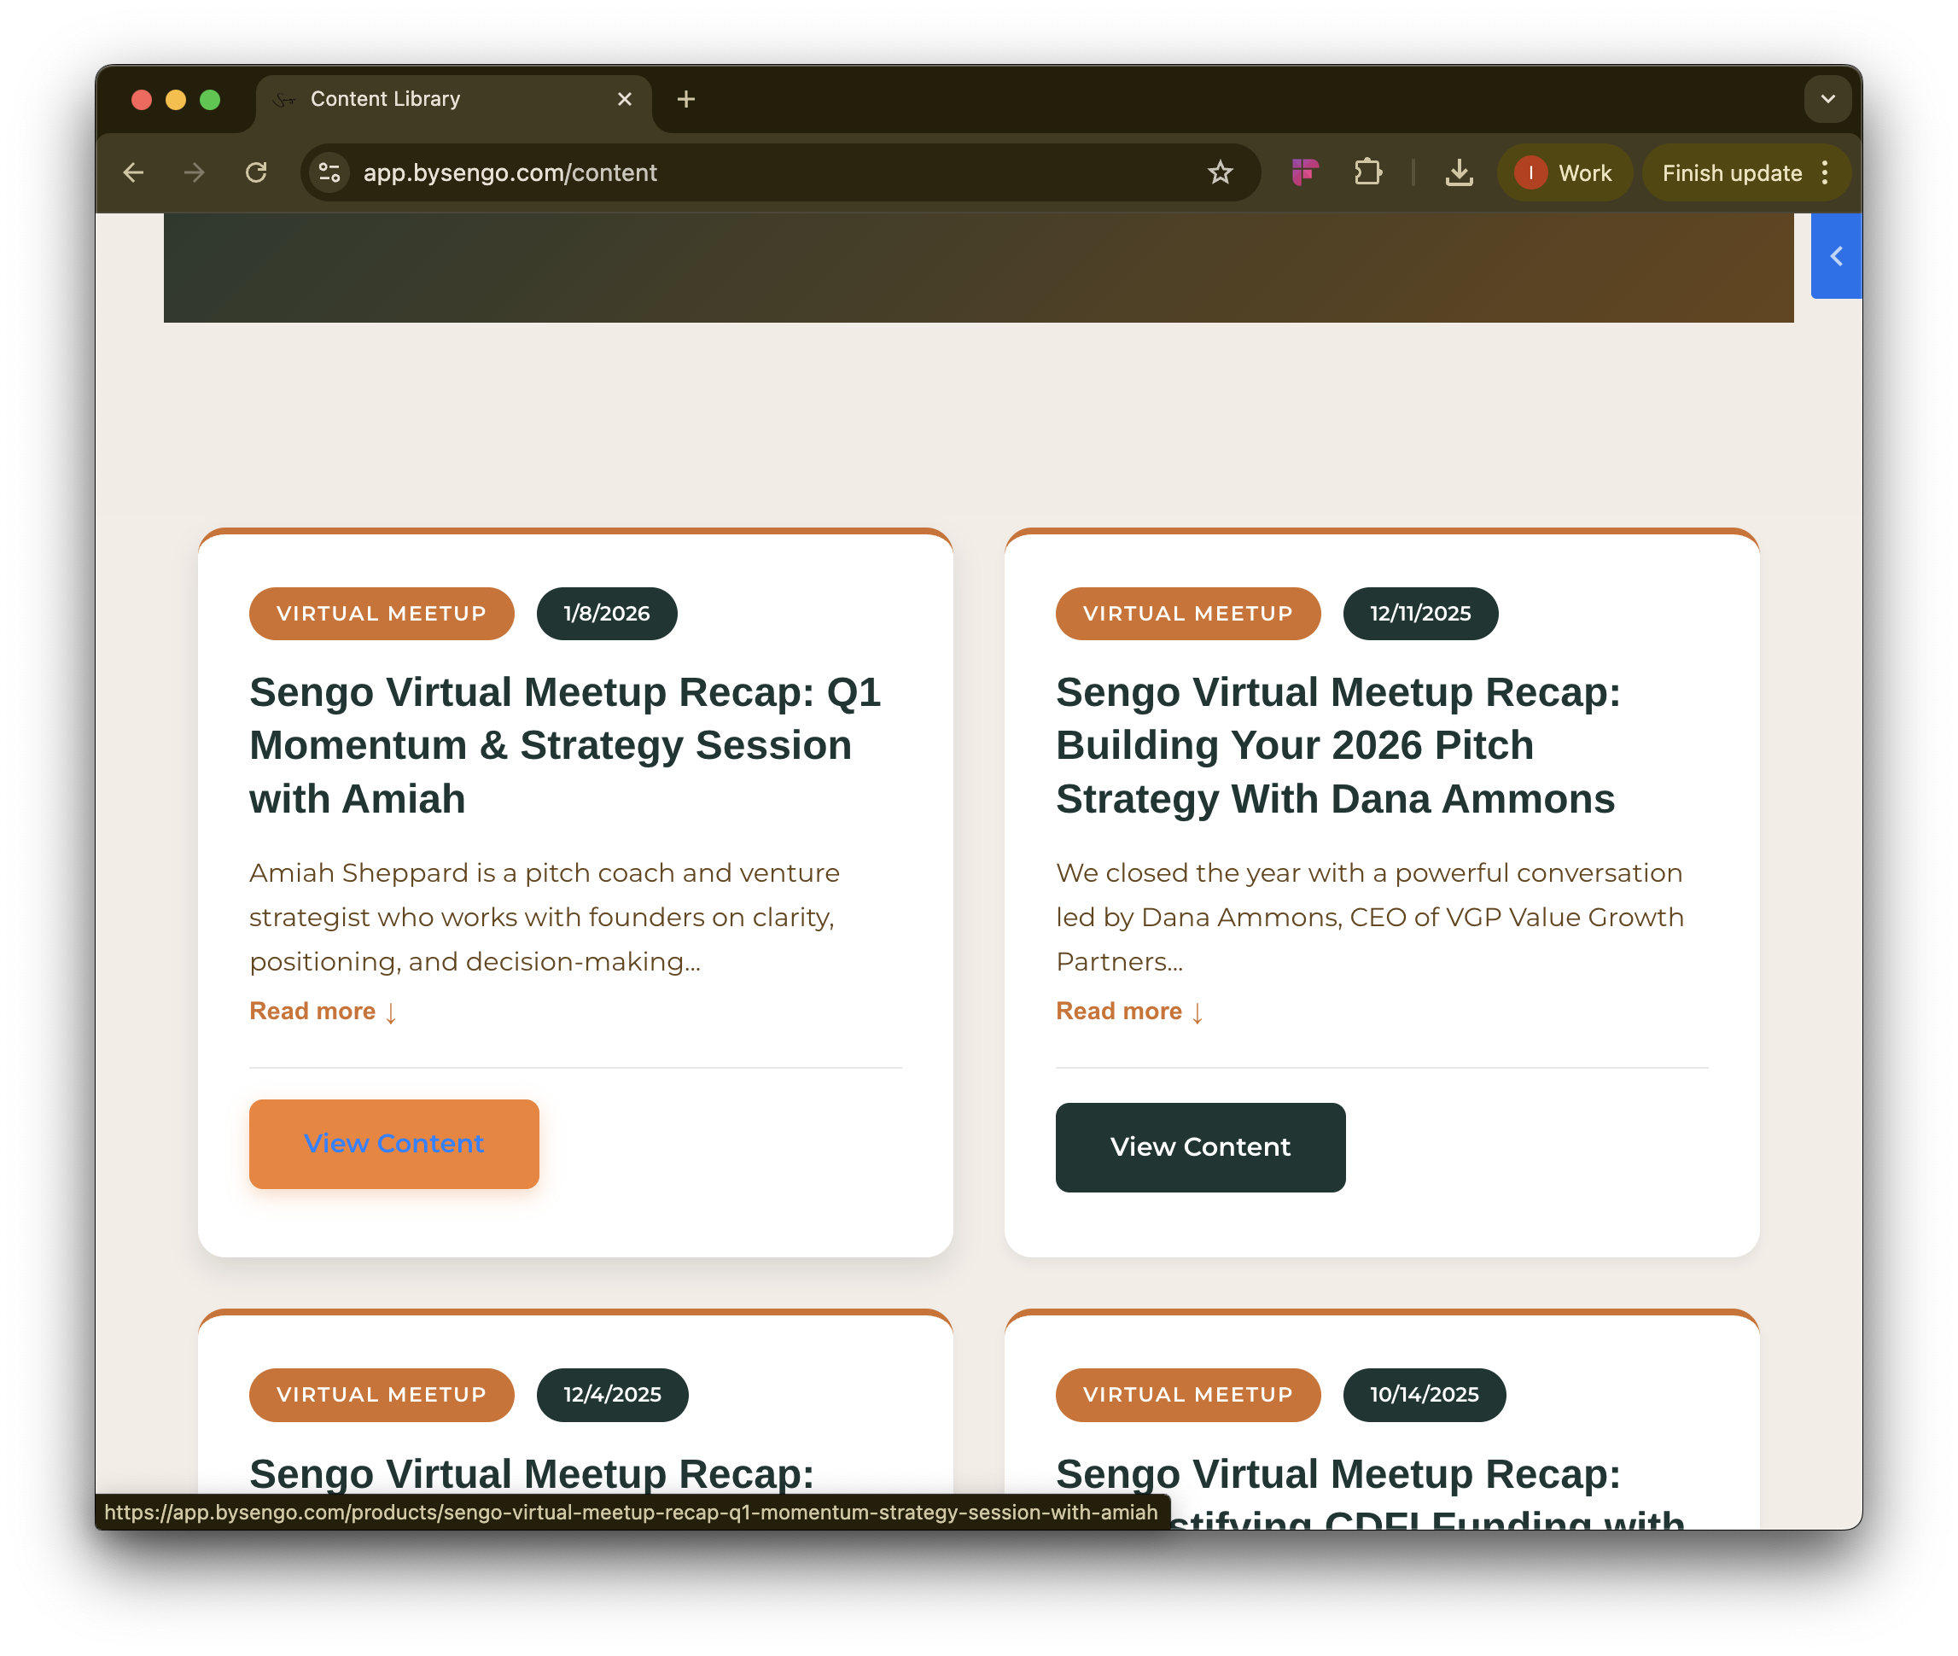Select the Content Library tab
1958x1656 pixels.
pyautogui.click(x=385, y=98)
